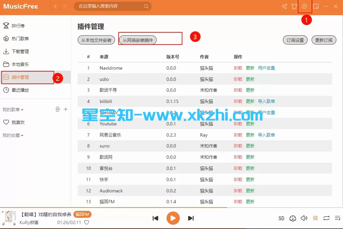Open 更新订阅 at top right
Image resolution: width=343 pixels, height=229 pixels.
pyautogui.click(x=324, y=40)
